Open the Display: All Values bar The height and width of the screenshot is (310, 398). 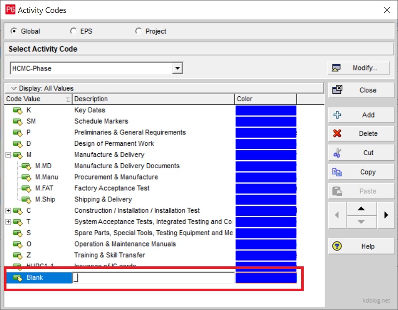(x=164, y=88)
